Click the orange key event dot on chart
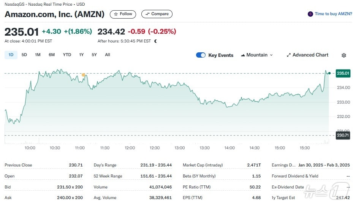This screenshot has width=353, height=204. [x=84, y=75]
